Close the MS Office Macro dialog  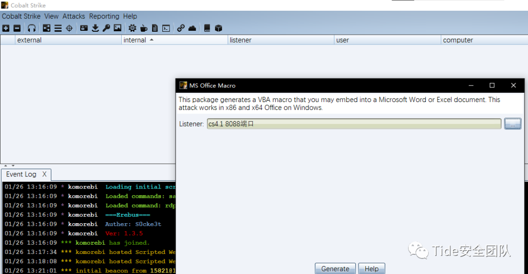513,85
